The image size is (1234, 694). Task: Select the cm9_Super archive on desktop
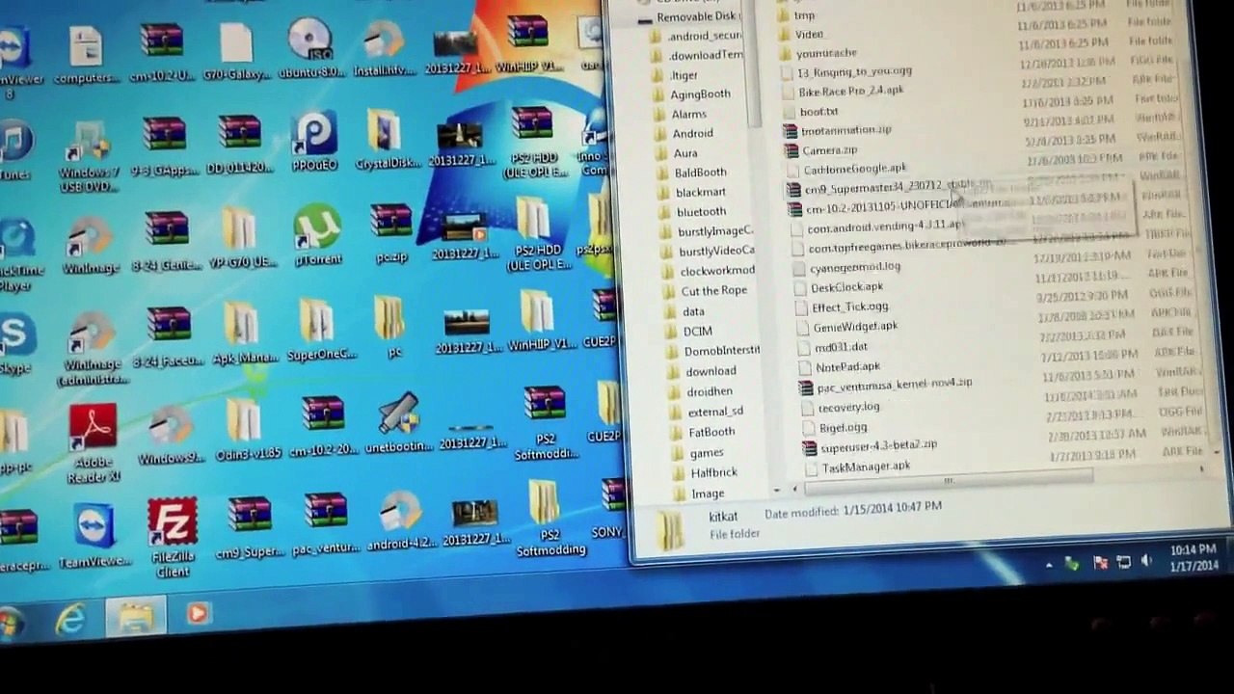[249, 527]
